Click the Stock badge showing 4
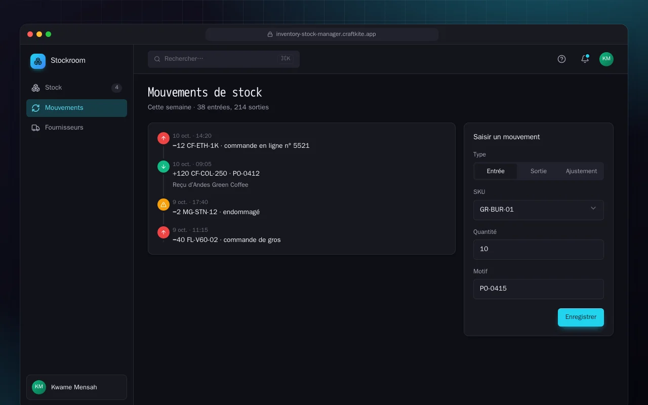 [116, 88]
